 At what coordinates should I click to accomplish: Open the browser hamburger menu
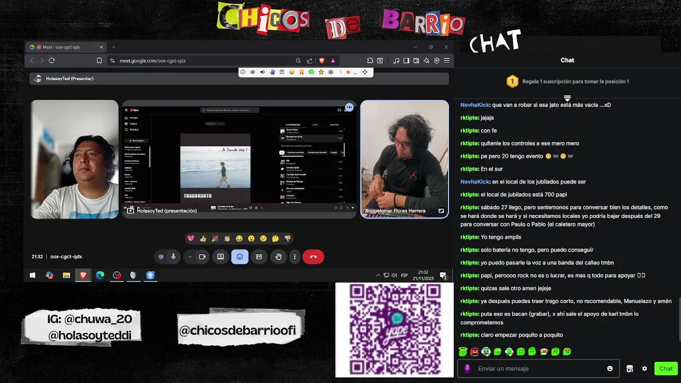click(447, 61)
